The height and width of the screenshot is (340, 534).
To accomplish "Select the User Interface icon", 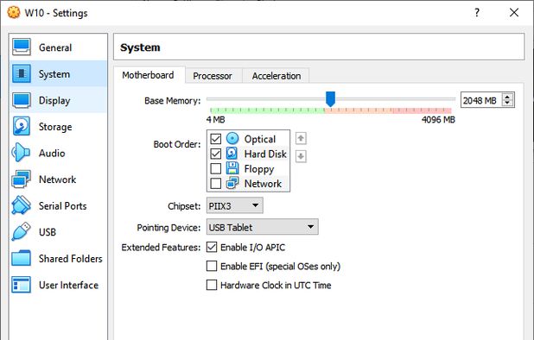I will 21,285.
